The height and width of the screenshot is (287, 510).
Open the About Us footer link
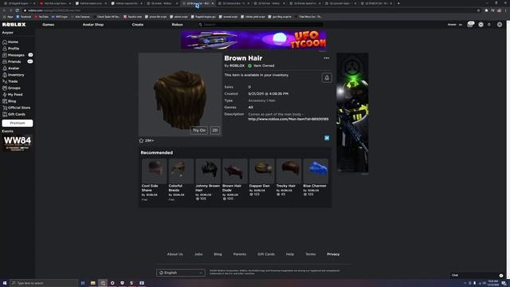(175, 254)
